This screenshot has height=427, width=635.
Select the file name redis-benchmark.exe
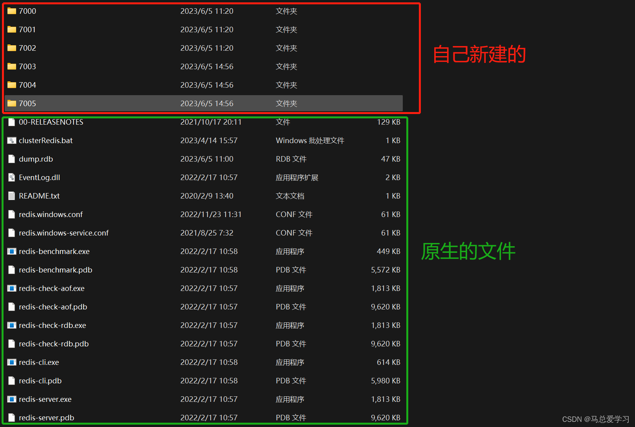54,251
